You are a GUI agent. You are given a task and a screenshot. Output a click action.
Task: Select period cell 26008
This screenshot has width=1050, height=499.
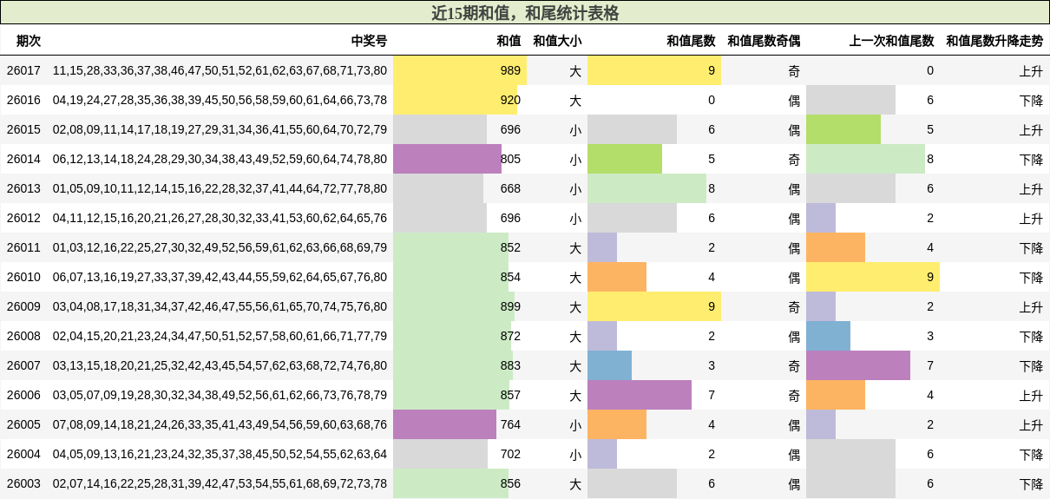click(x=23, y=336)
